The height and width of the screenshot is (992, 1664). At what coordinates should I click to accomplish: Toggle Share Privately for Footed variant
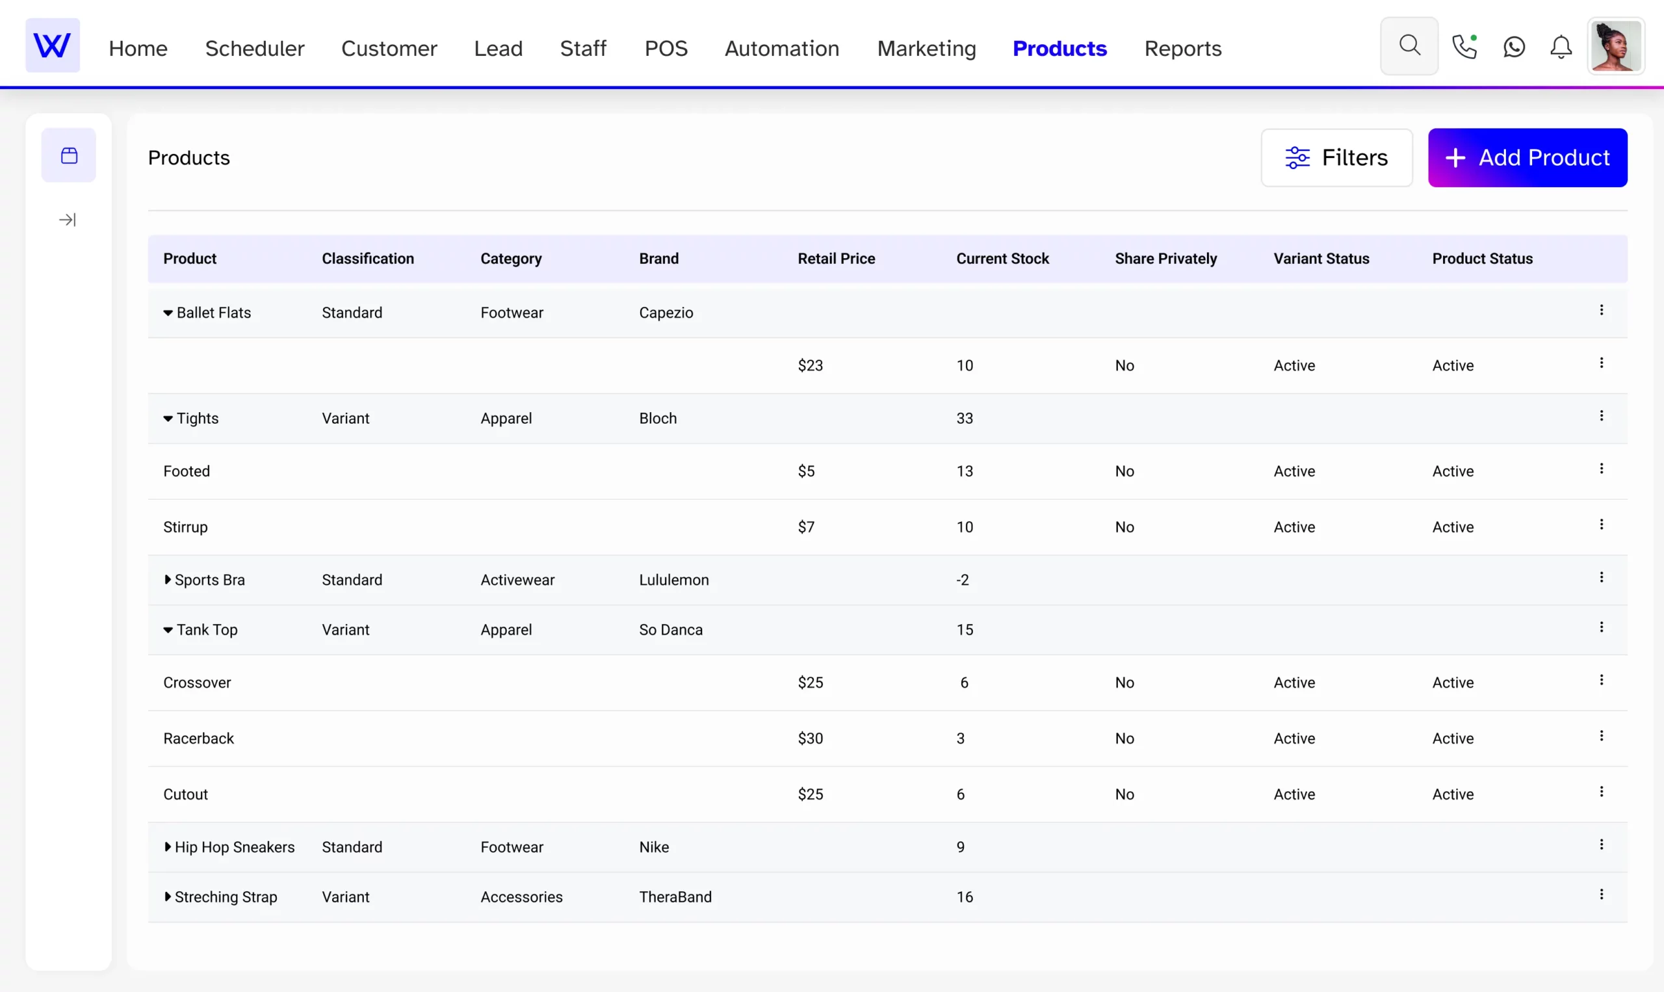1123,470
